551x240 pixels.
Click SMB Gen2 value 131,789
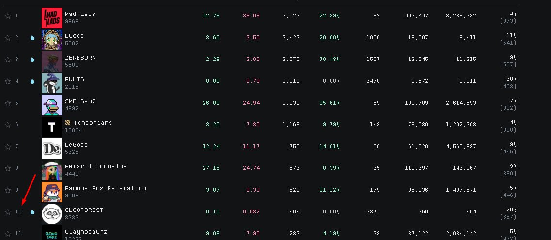point(415,103)
